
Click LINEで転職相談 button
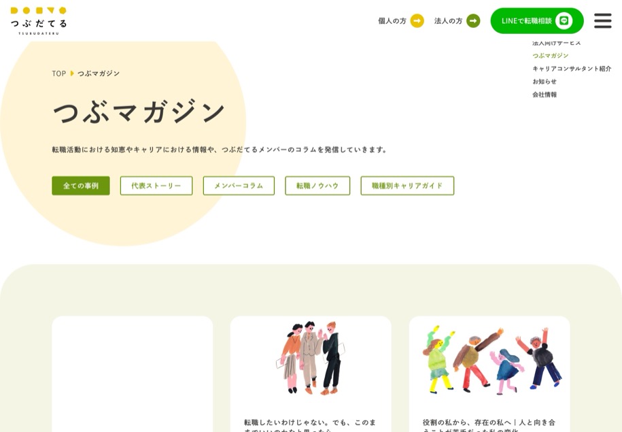[537, 20]
